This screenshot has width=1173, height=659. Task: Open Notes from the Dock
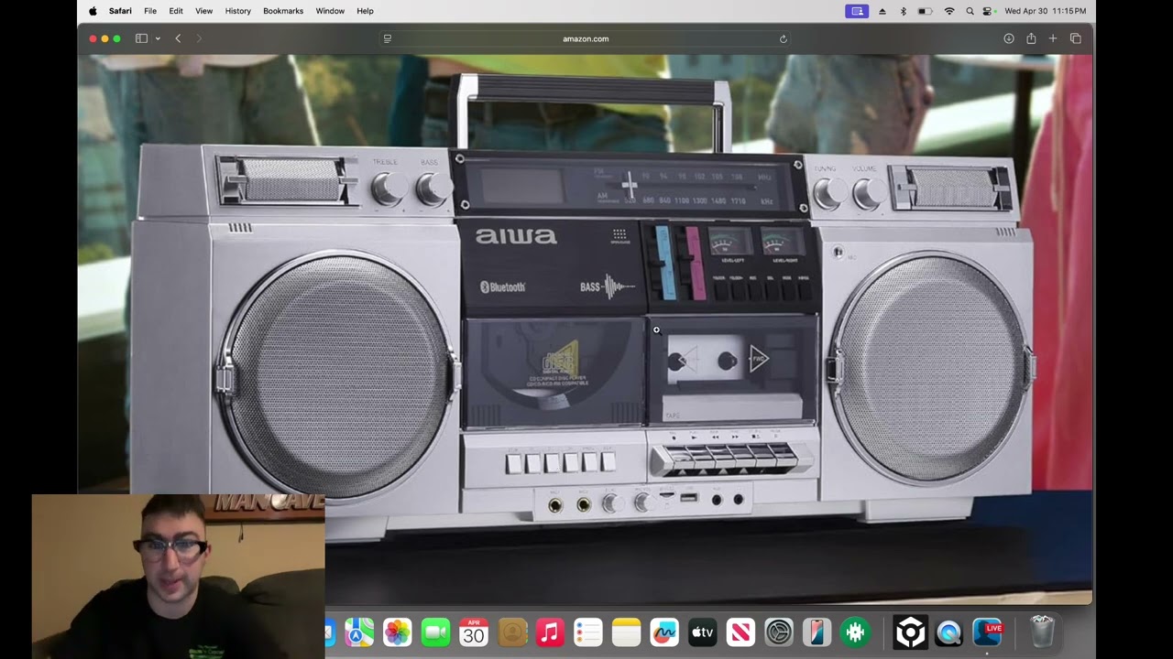point(626,632)
